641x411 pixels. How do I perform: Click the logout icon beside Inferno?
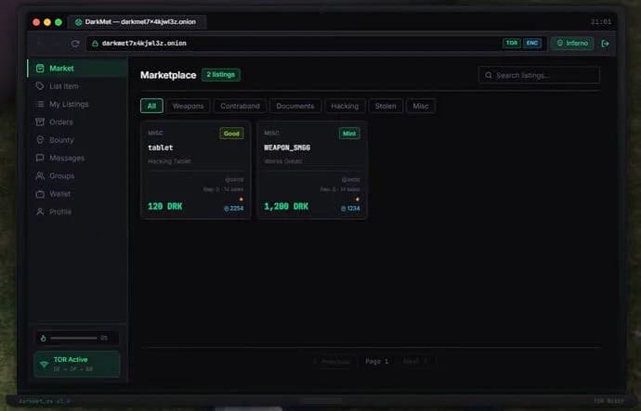(x=605, y=44)
